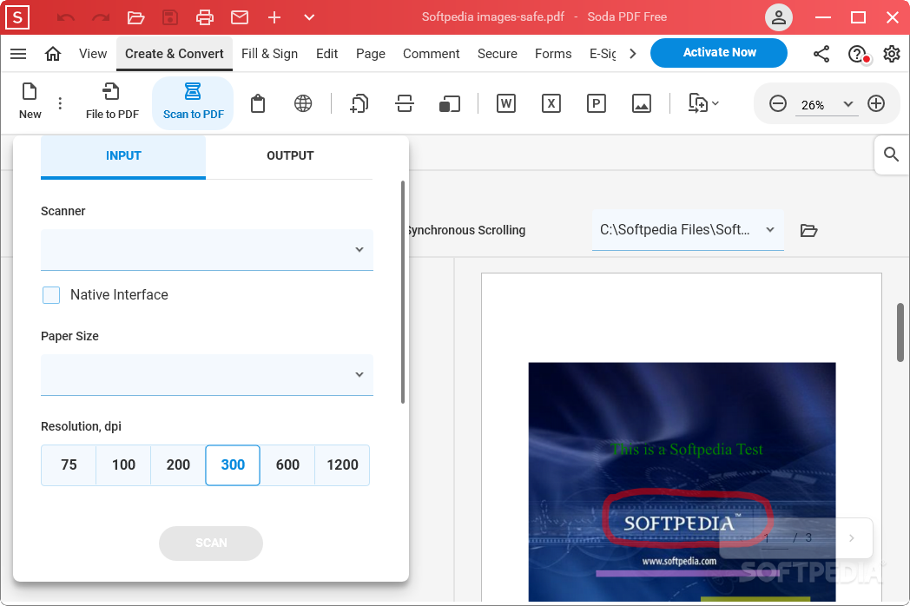Click the document view vertical scrollbar
910x606 pixels.
pos(900,333)
